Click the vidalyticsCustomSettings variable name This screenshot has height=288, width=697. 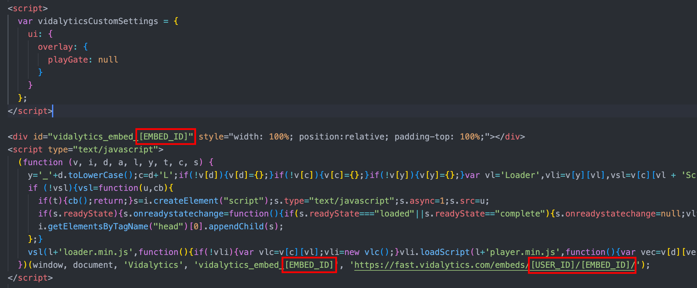(x=98, y=21)
